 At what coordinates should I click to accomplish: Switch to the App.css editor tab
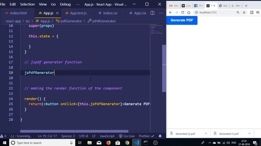138,13
